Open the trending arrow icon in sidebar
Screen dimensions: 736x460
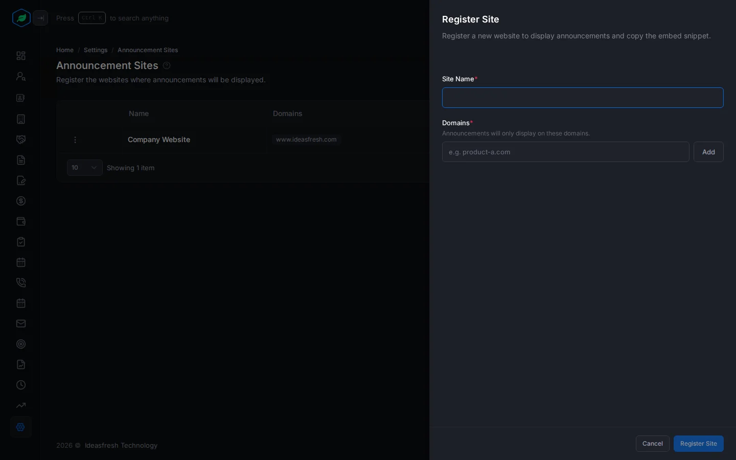coord(21,405)
